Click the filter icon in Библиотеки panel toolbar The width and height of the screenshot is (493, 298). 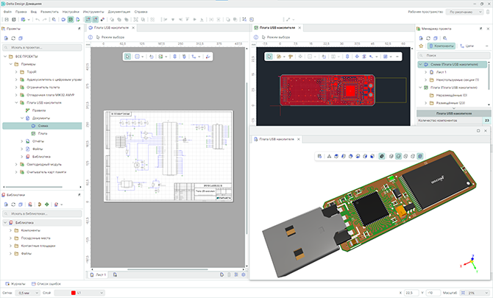click(57, 204)
